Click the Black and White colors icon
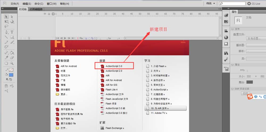 click(7, 79)
